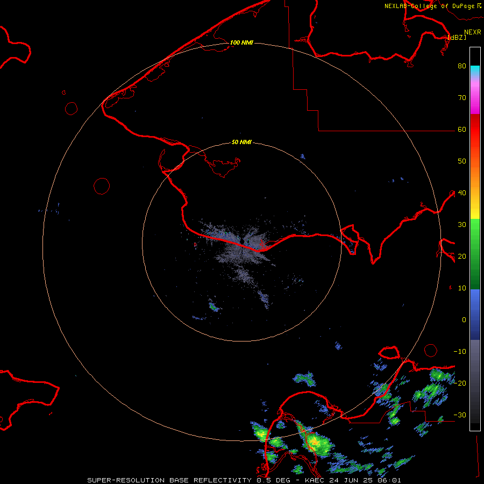484x484 pixels.
Task: Click the 60 value on the dBZ scale
Action: pos(462,130)
